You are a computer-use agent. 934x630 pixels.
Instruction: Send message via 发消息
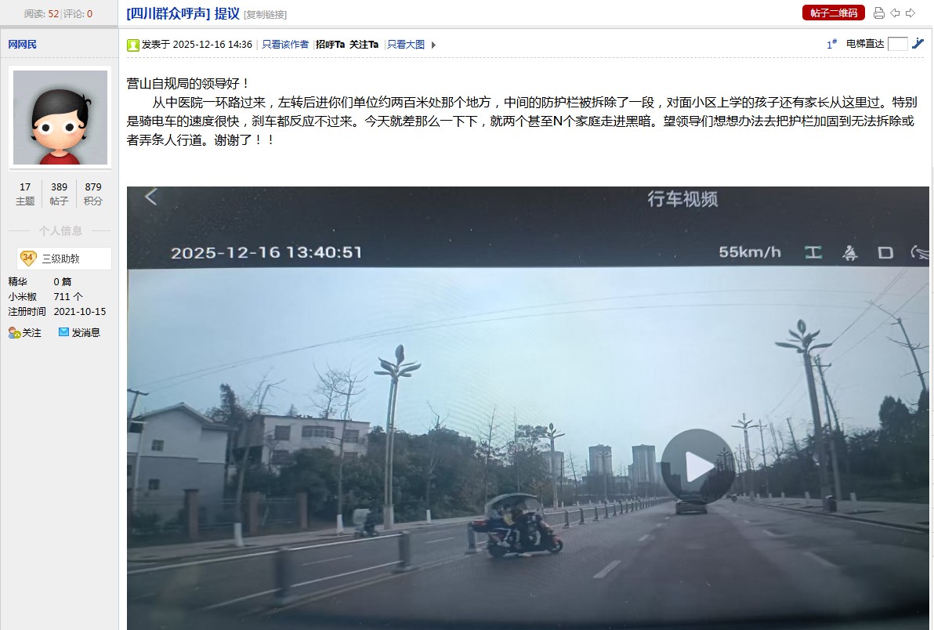click(79, 333)
